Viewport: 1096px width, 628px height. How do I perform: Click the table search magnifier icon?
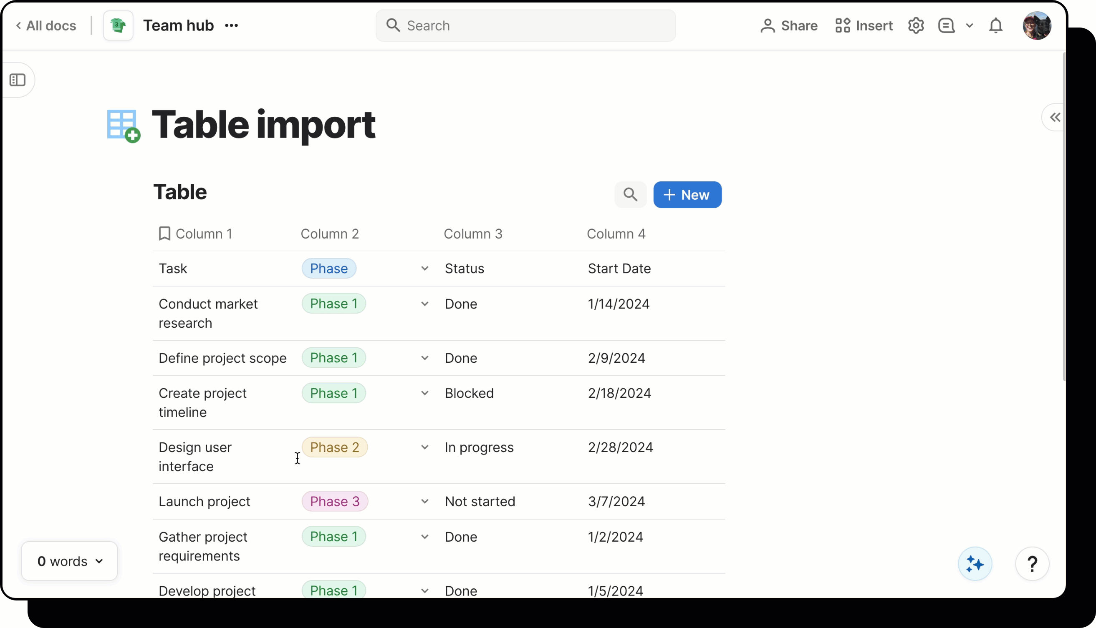(630, 194)
